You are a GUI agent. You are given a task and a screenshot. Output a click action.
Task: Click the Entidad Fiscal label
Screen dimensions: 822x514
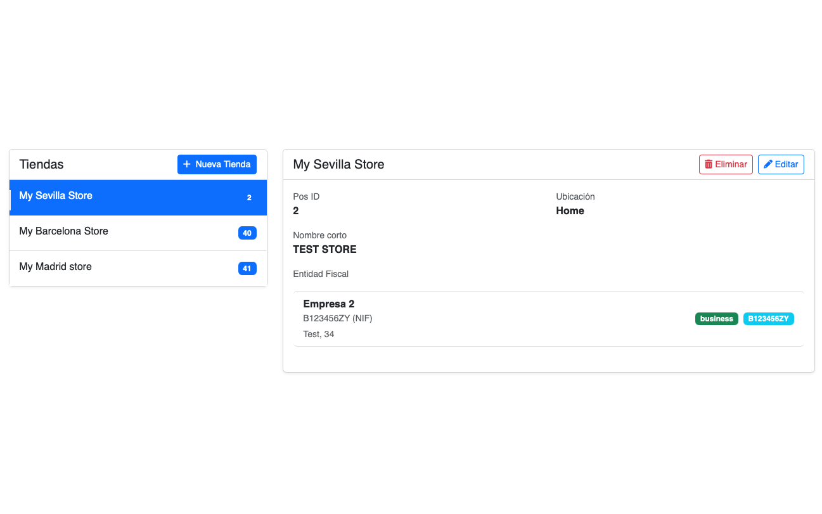click(321, 274)
